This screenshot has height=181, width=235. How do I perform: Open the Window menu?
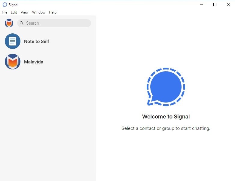coord(39,12)
